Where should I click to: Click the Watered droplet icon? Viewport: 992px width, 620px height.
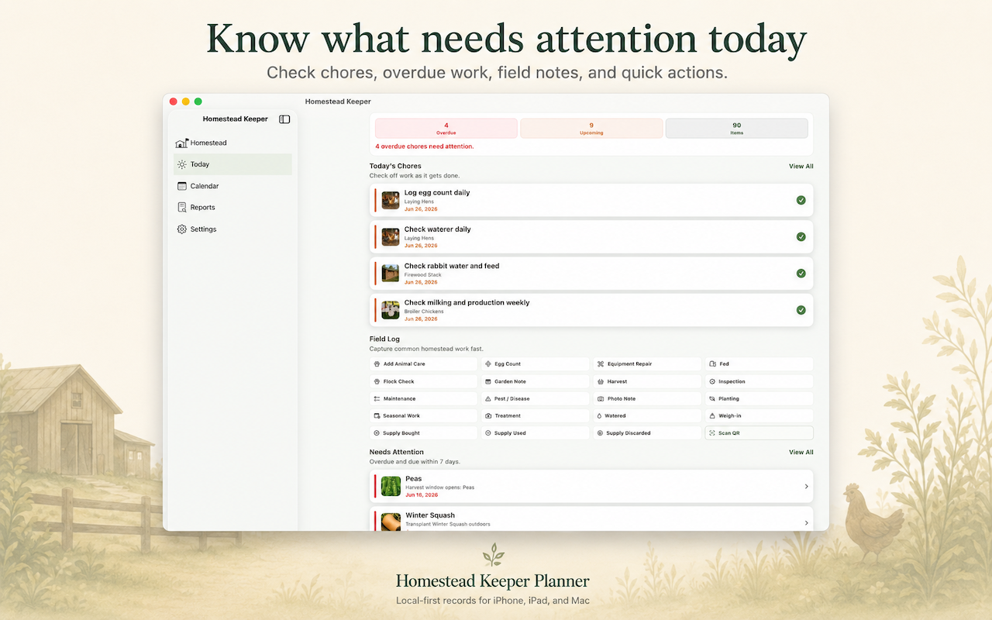click(600, 416)
